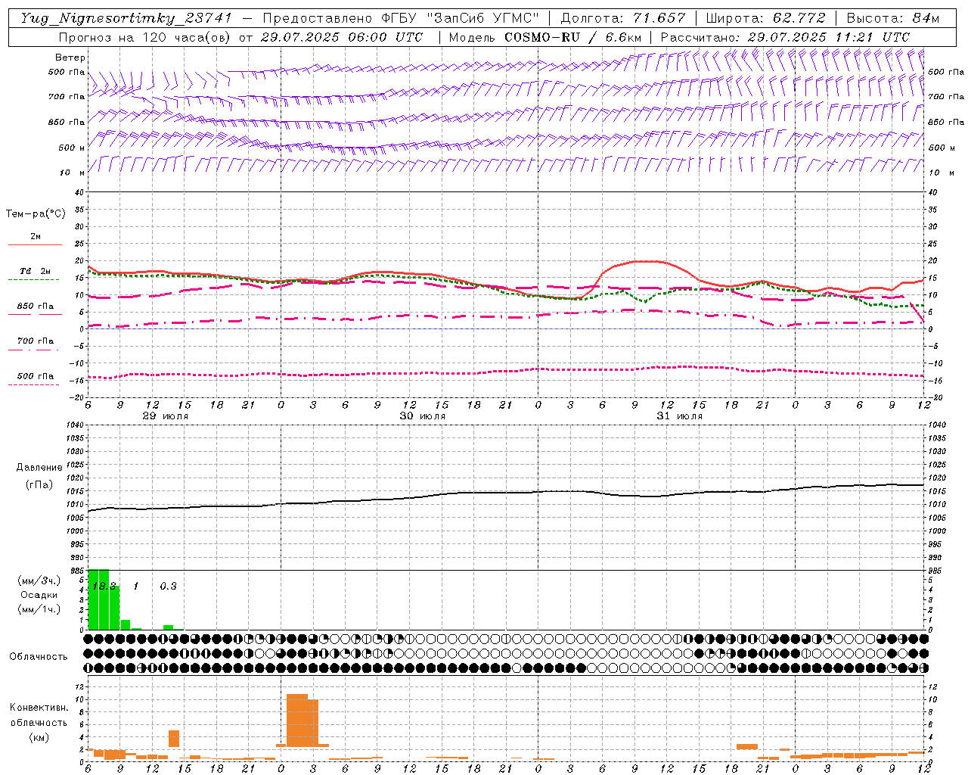Screen dimensions: 968x775
Task: Click the 31 июля date label
Action: click(x=679, y=416)
